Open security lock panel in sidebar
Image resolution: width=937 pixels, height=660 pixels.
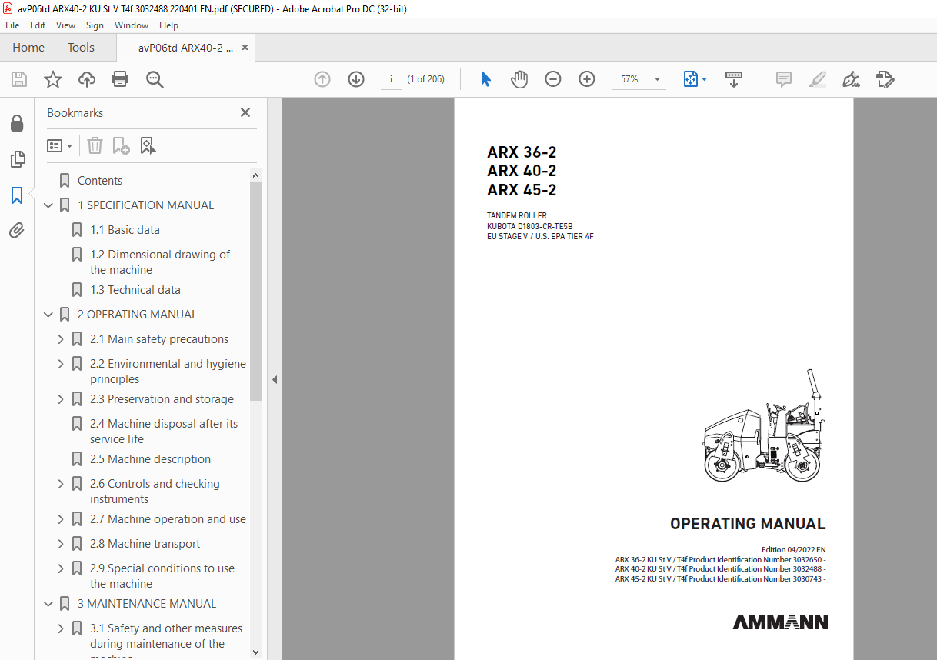point(17,124)
